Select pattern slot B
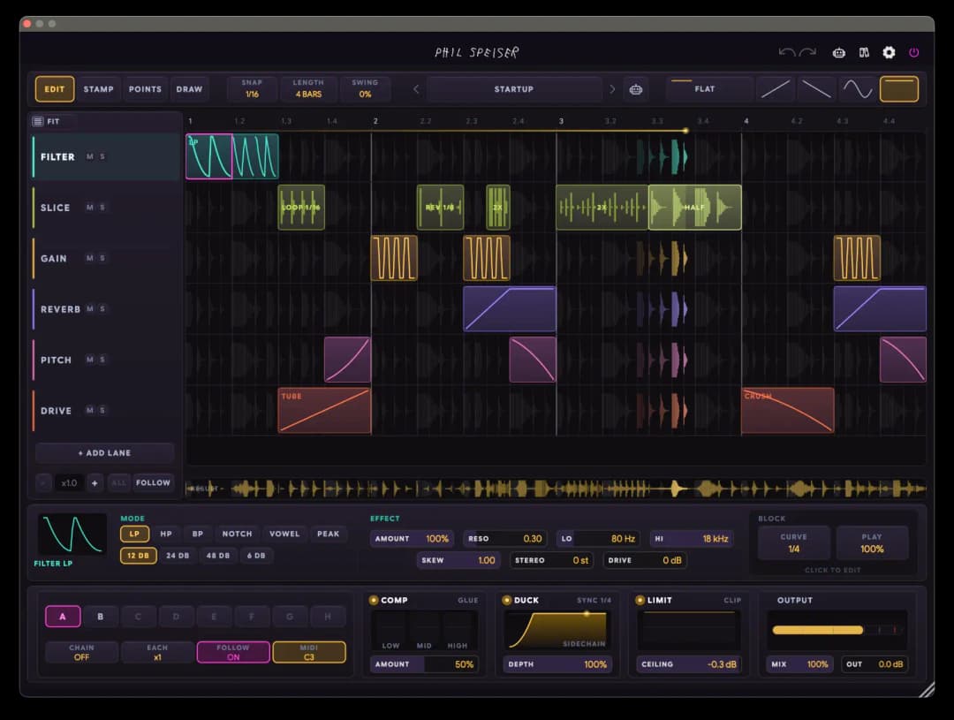Image resolution: width=954 pixels, height=720 pixels. tap(101, 617)
